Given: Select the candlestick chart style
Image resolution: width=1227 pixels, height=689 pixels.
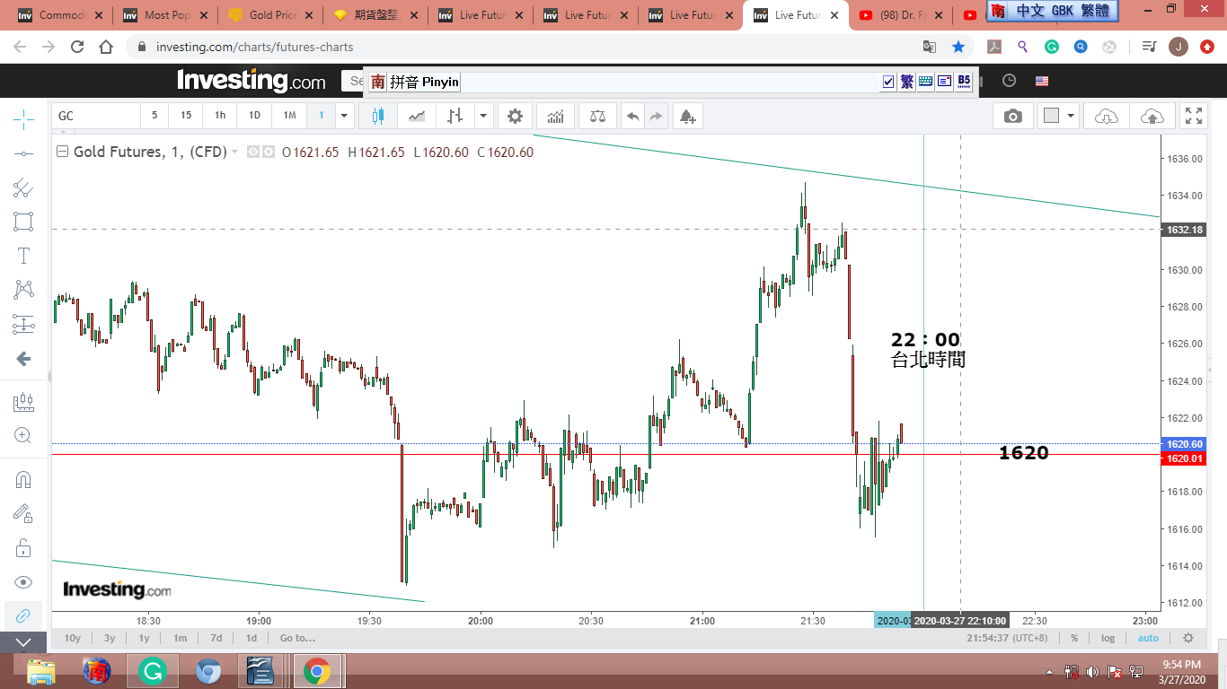Looking at the screenshot, I should [x=377, y=116].
